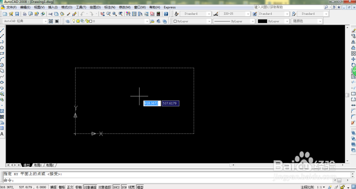Switch to the 布局1 layout tab
Screen dimensions: 356x189
pyautogui.click(x=38, y=165)
